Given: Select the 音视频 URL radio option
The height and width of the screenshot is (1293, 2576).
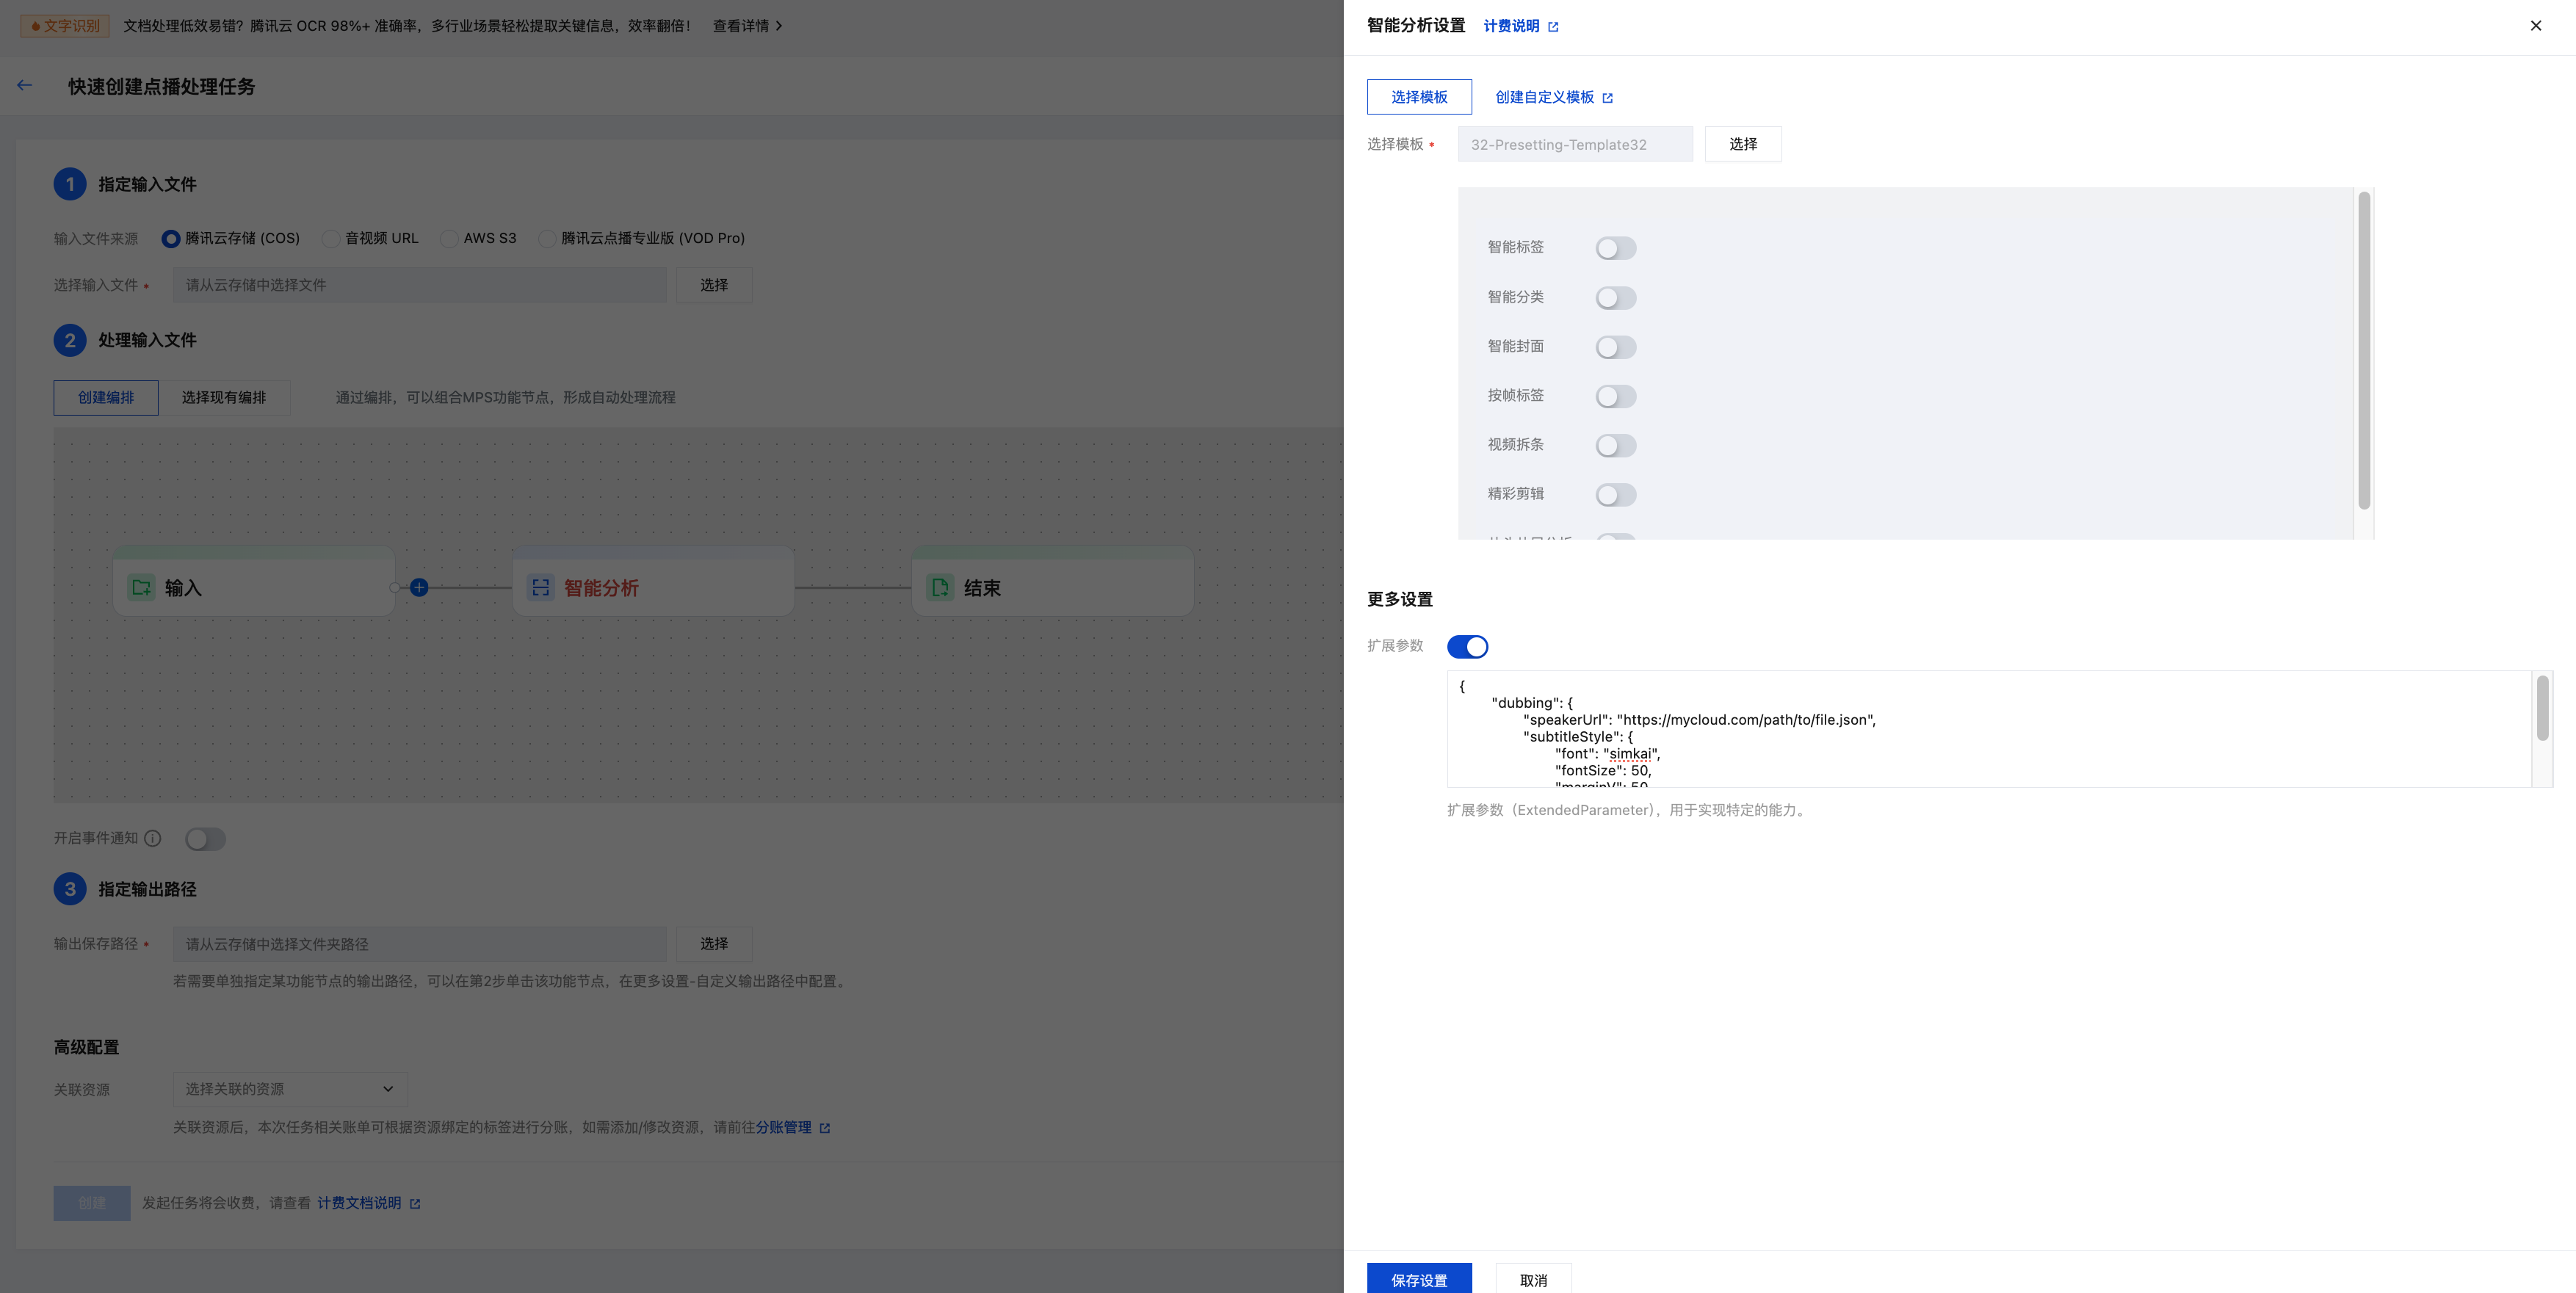Looking at the screenshot, I should [x=331, y=239].
